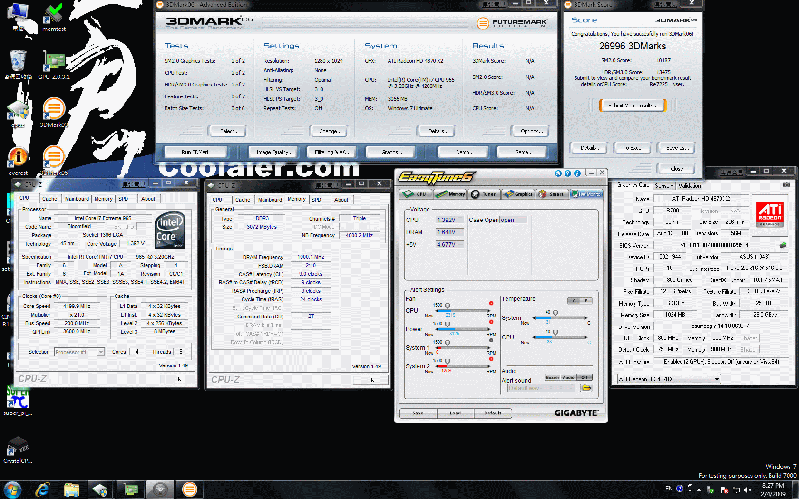Set alert sound to Buzzer
Screen dimensions: 799x499
coord(552,377)
